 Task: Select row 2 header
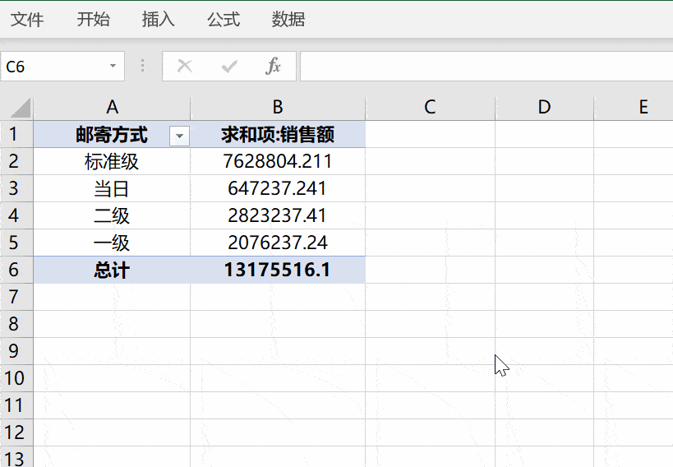16,161
